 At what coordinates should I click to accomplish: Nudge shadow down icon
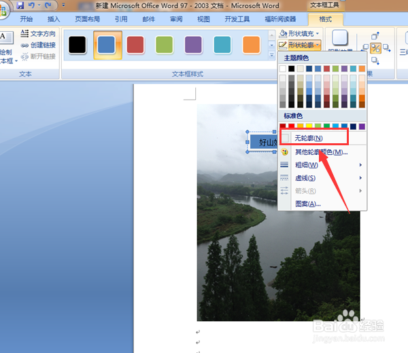(375, 61)
